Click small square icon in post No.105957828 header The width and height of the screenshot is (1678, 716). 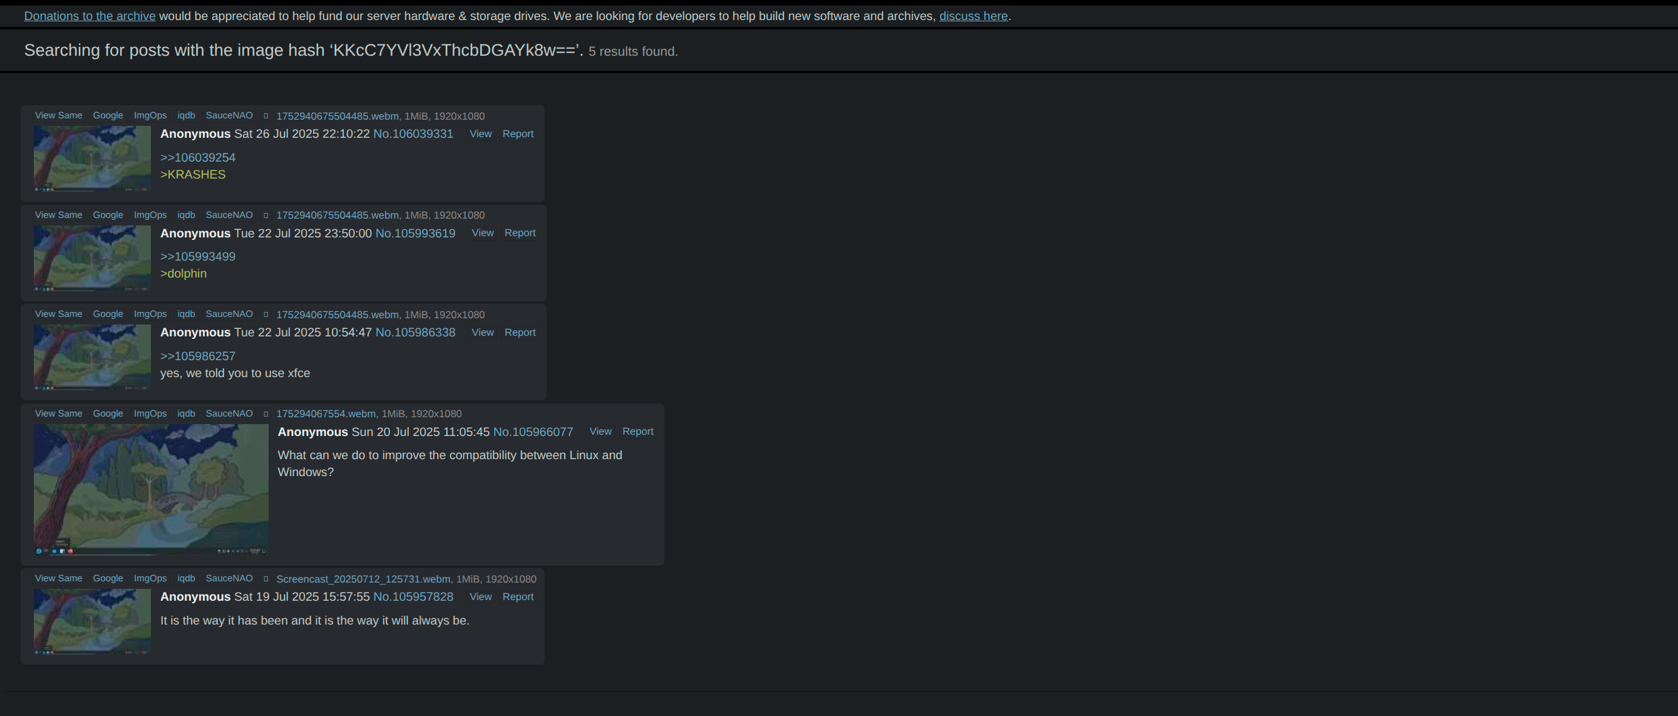[x=265, y=579]
